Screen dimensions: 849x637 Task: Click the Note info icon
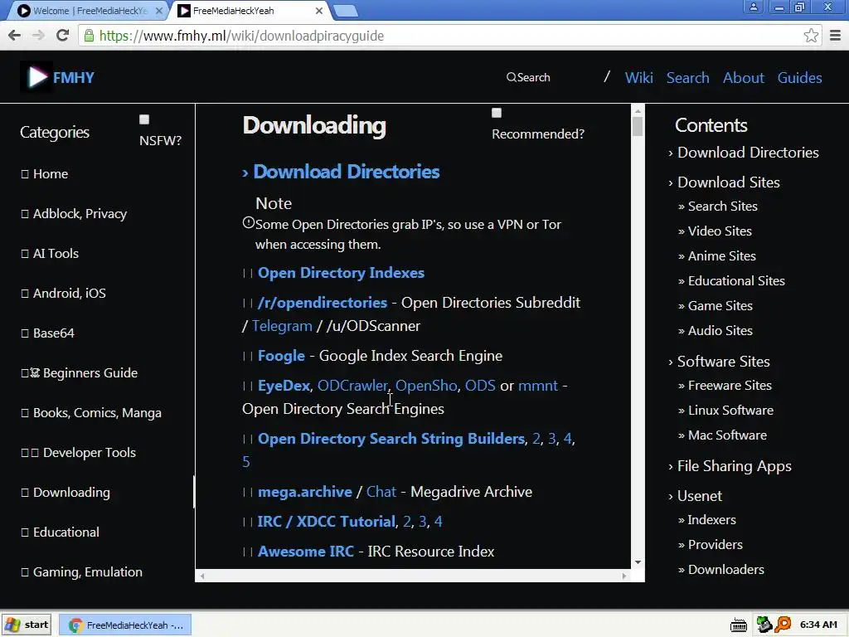tap(248, 222)
